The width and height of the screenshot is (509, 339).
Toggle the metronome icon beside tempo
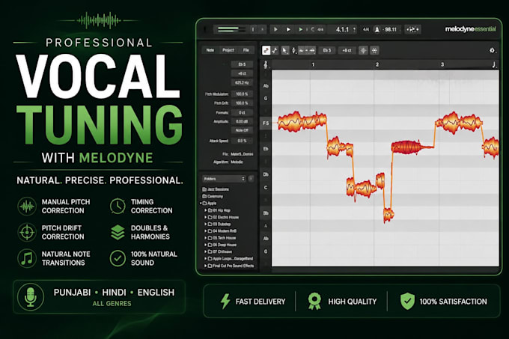[377, 29]
